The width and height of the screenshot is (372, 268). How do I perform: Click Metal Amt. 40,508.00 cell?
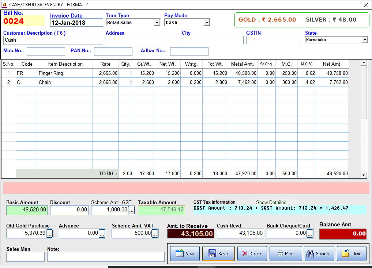pos(243,73)
